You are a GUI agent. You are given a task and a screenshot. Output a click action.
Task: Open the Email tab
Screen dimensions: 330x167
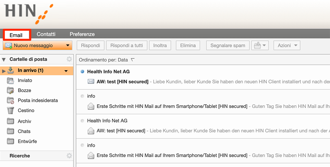pyautogui.click(x=16, y=35)
